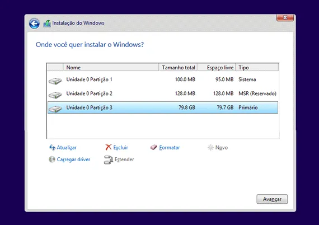Click the red X icon beside Excluir
This screenshot has height=225, width=319.
click(109, 147)
